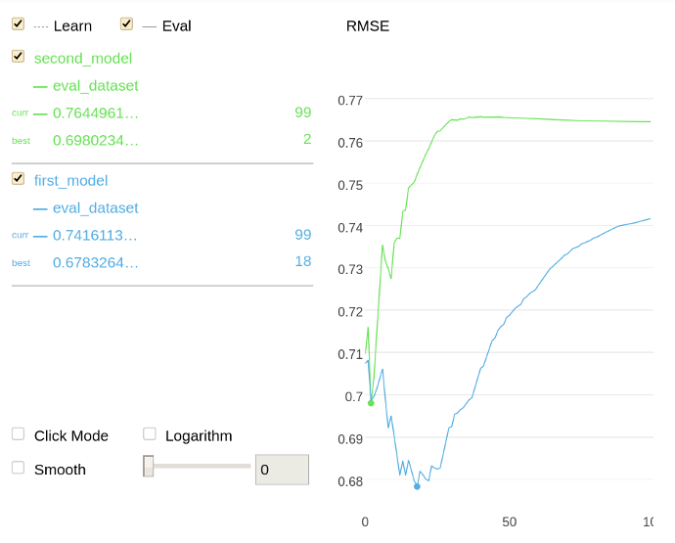Click the green best-point marker on chart
675x543 pixels.
point(371,403)
